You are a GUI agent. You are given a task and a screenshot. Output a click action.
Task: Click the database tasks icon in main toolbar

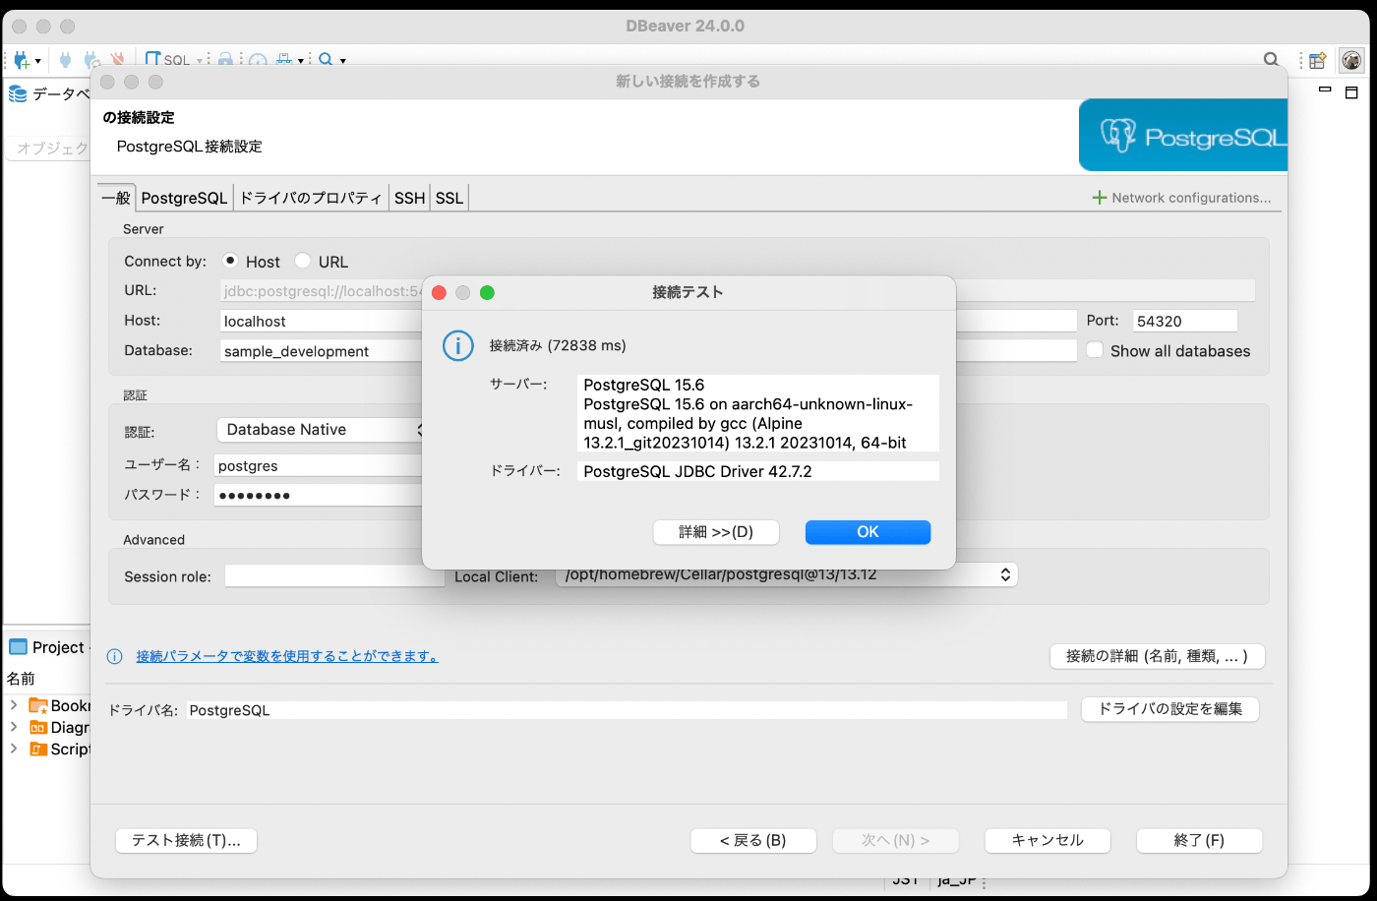point(284,60)
